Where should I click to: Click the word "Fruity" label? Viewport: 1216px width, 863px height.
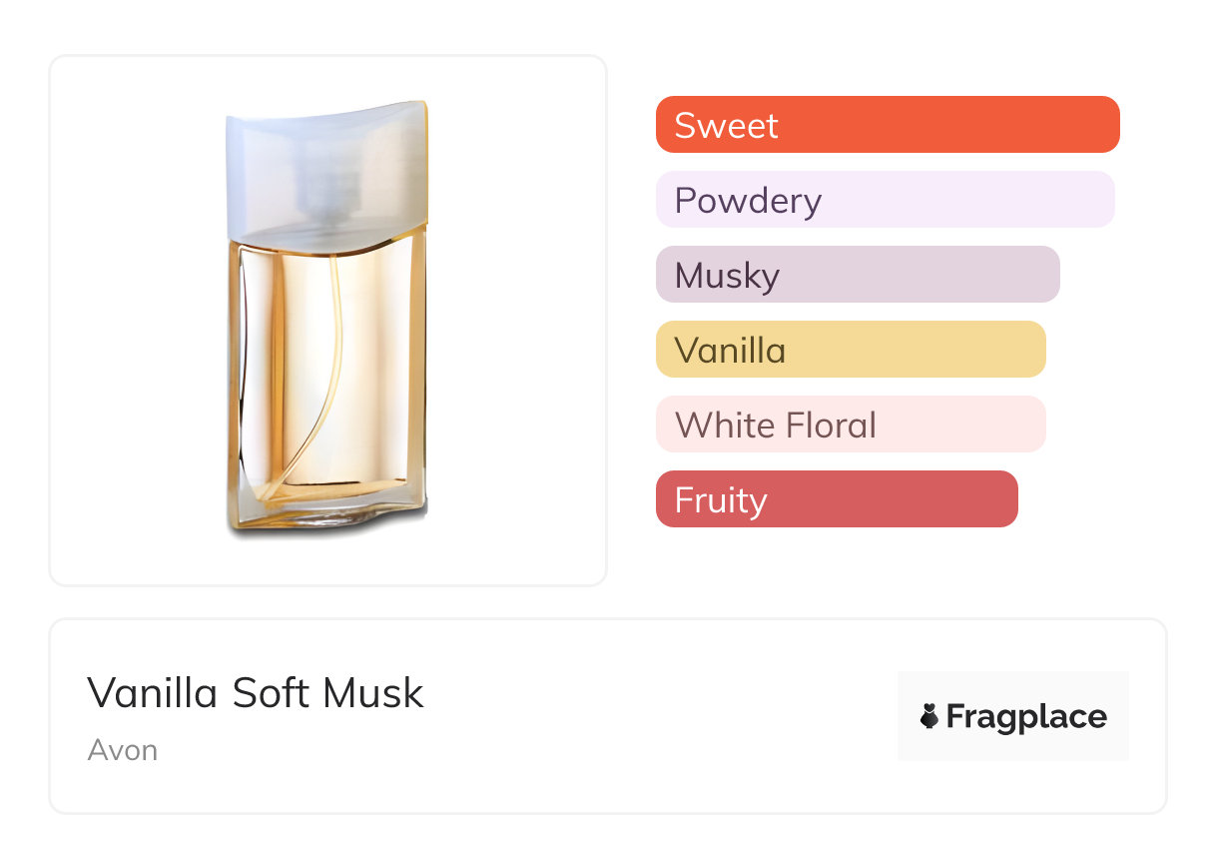(721, 500)
